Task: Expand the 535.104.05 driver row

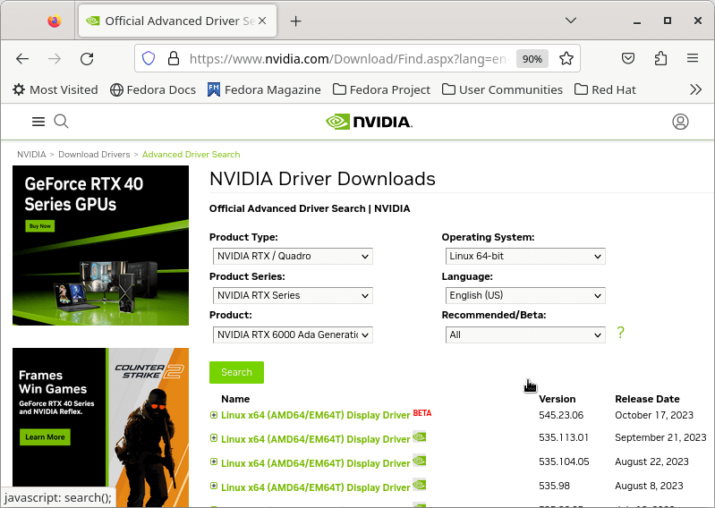Action: pyautogui.click(x=213, y=461)
